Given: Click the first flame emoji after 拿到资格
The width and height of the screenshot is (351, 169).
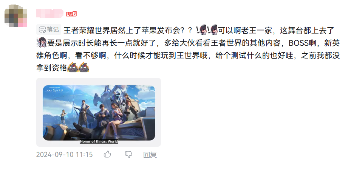Looking at the screenshot, I should (x=73, y=67).
